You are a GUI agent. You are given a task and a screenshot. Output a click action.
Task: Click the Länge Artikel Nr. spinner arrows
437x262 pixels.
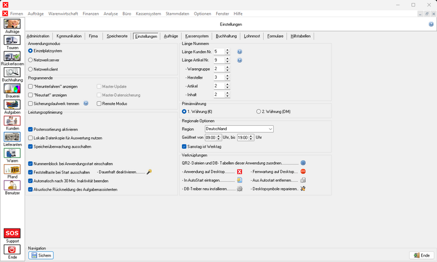pos(227,60)
